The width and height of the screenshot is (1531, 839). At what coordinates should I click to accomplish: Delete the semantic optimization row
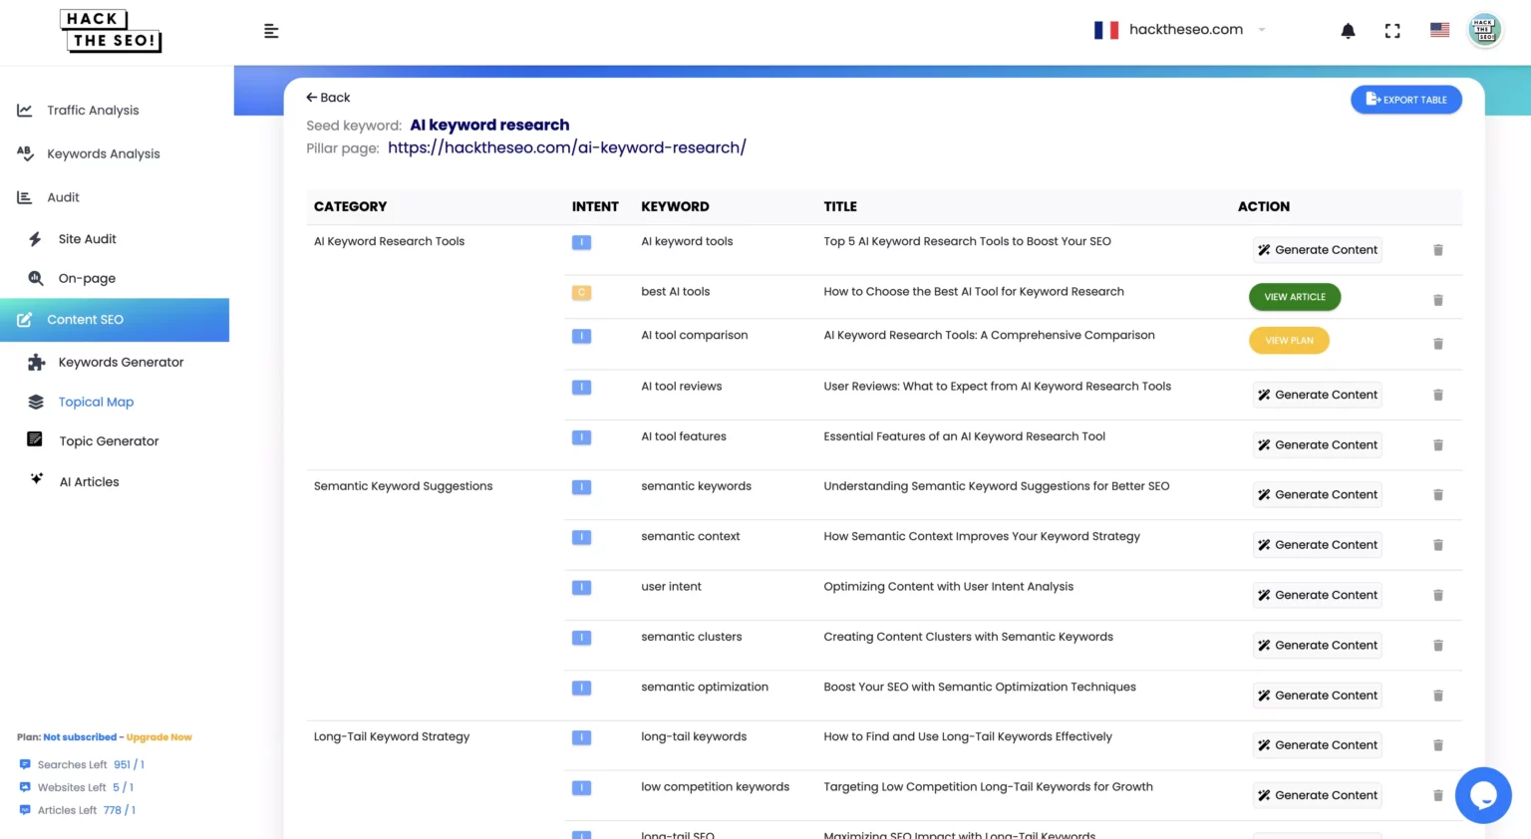1437,696
